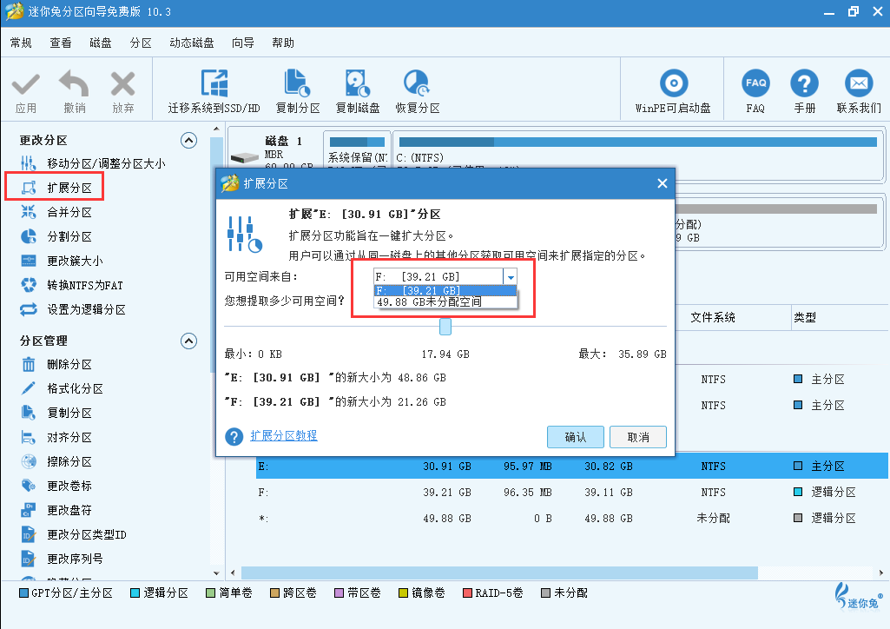Collapse the 分区管理 sidebar section
Screen dimensions: 890x629
pos(189,341)
